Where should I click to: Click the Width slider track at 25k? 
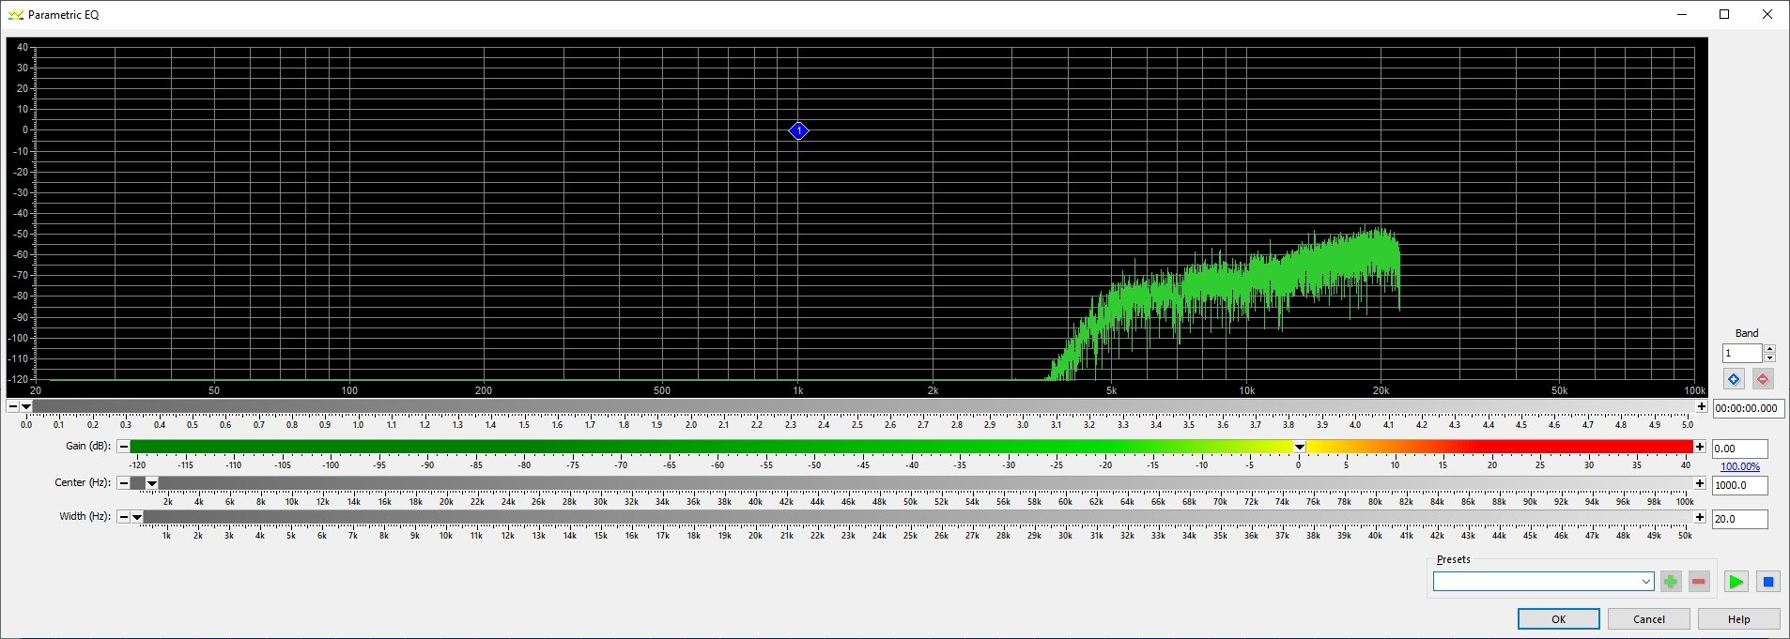[x=910, y=517]
